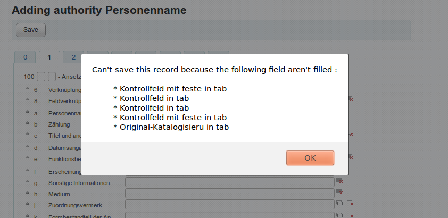Click the Save button
448x218 pixels.
coord(31,30)
